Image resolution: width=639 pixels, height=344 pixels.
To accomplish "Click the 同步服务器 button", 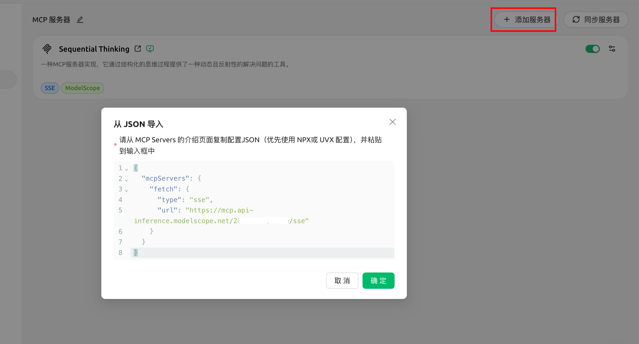I will tap(596, 20).
